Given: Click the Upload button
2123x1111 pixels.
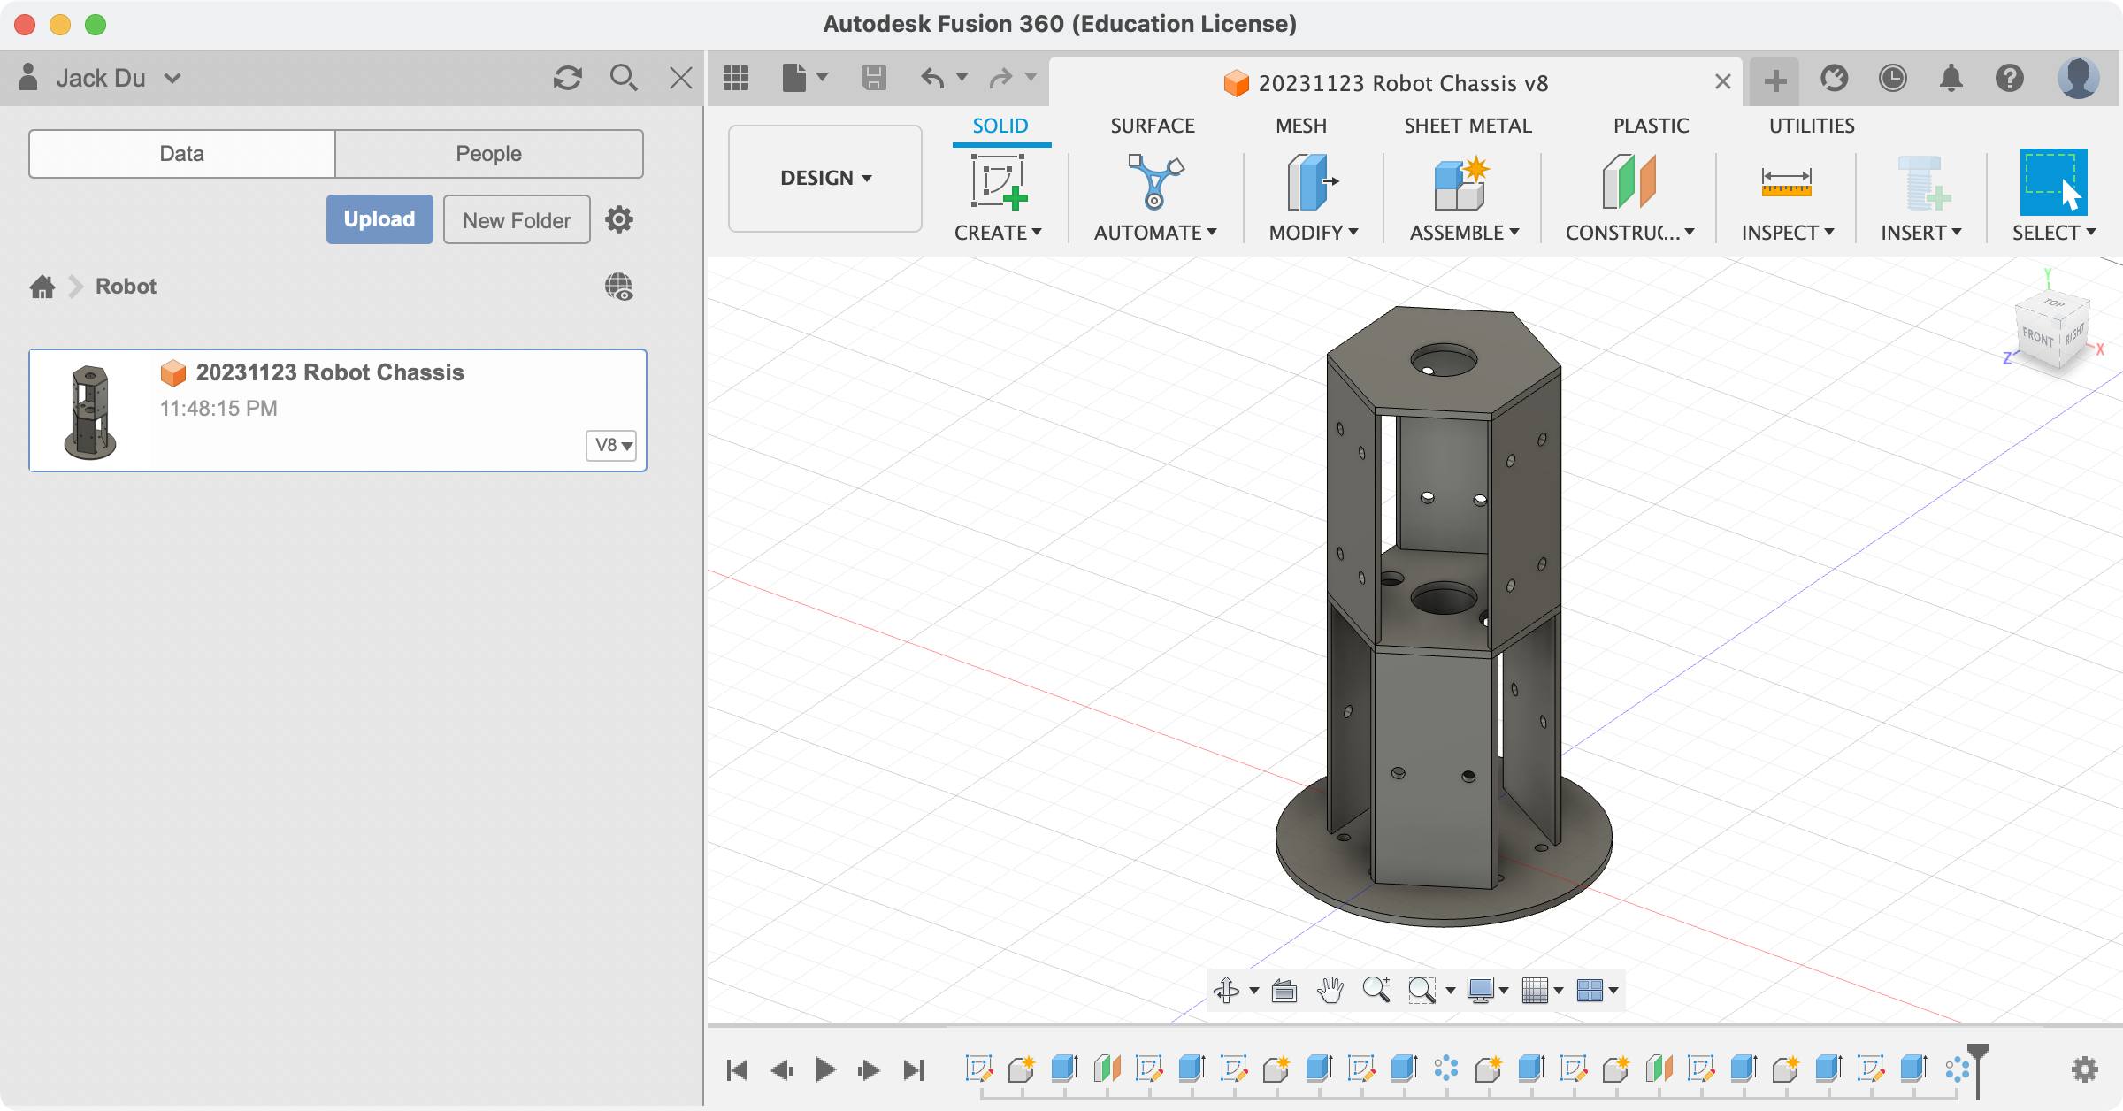Looking at the screenshot, I should point(379,219).
